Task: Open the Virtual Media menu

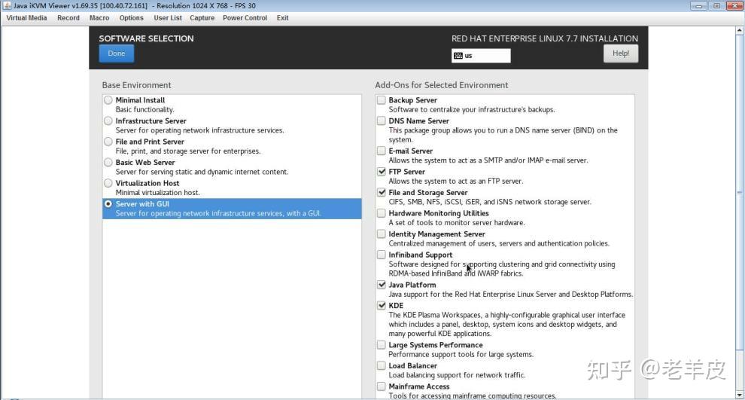Action: pyautogui.click(x=26, y=17)
